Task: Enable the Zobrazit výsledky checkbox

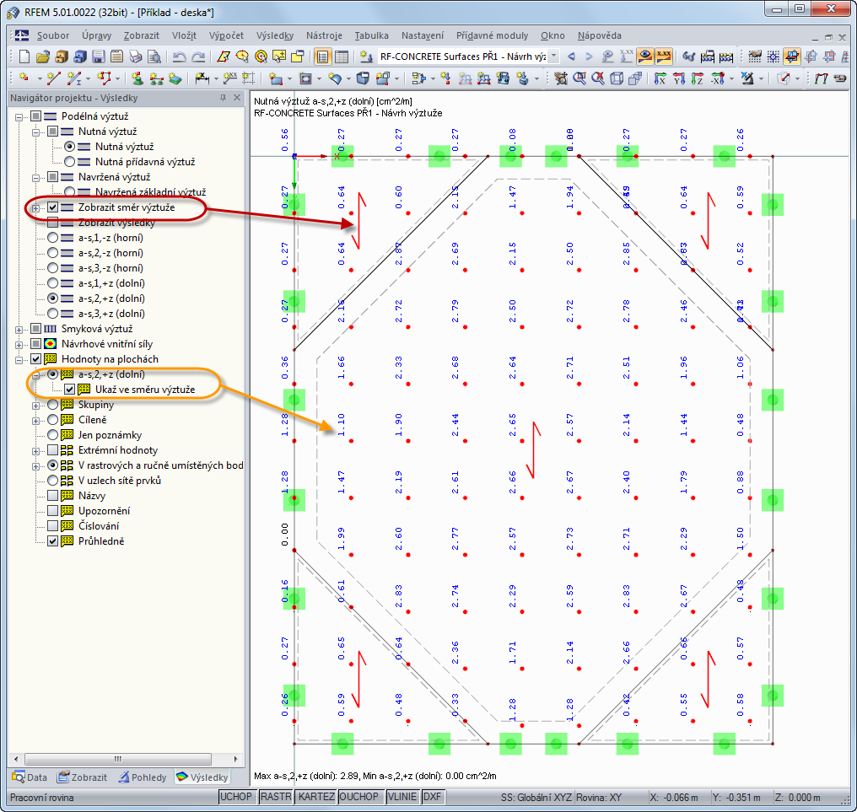Action: point(52,223)
